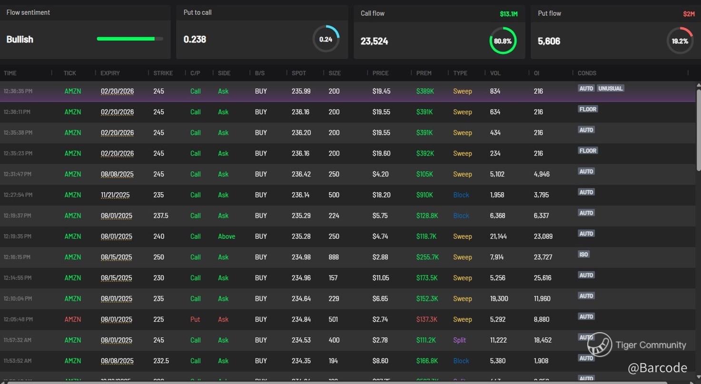Viewport: 701px width, 384px height.
Task: Click the Call flow 80.8% circular gauge
Action: click(503, 41)
